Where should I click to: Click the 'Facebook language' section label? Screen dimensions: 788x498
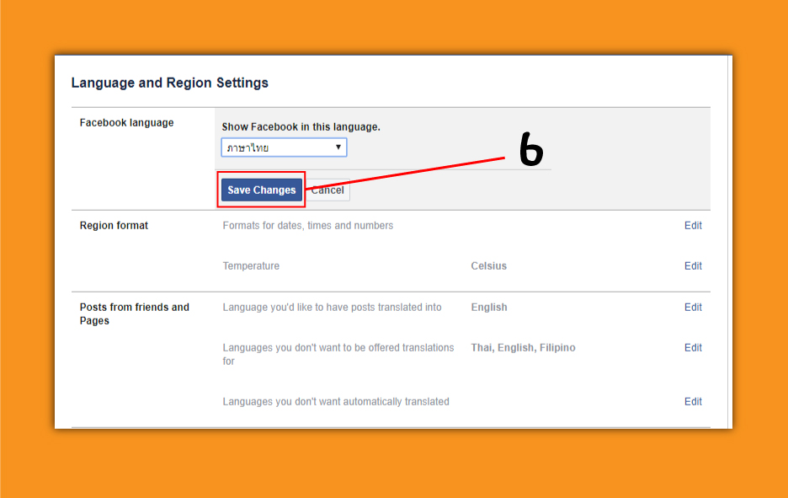pyautogui.click(x=126, y=123)
